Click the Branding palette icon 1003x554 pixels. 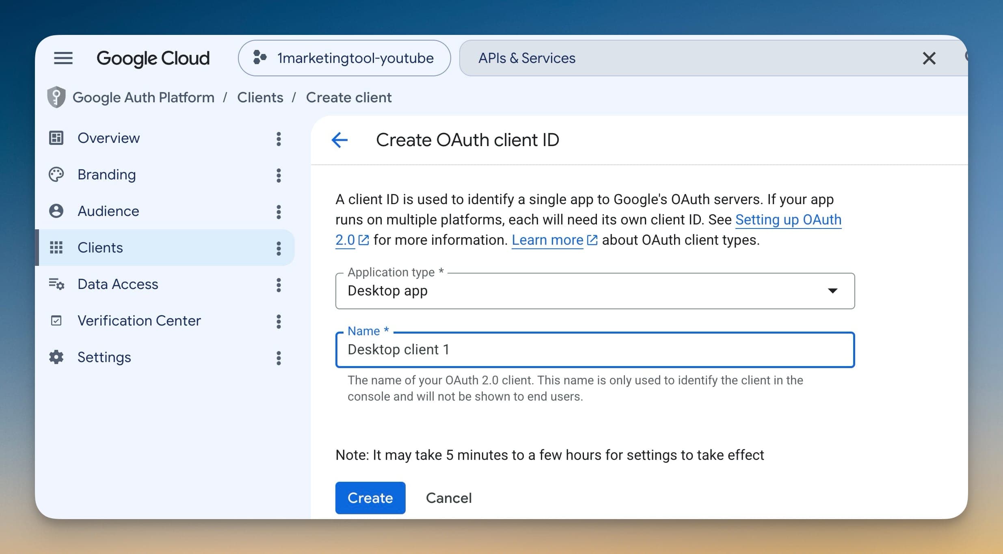(x=56, y=175)
